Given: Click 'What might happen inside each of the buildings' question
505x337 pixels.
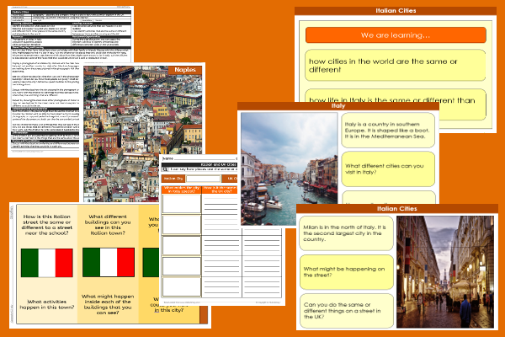Looking at the screenshot, I should [x=108, y=304].
